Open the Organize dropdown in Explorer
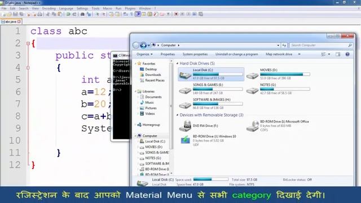The image size is (361, 203). 144,54
